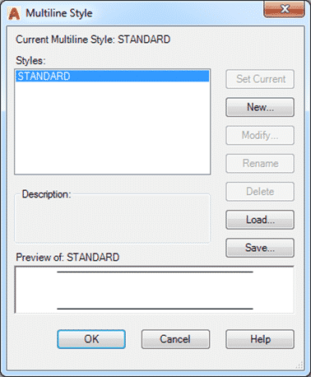Select the STANDARD style in the list
Image resolution: width=311 pixels, height=377 pixels.
click(x=112, y=76)
